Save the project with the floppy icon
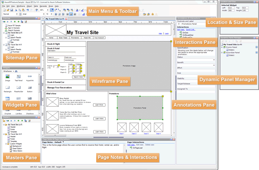This screenshot has width=259, height=170. coord(11,10)
